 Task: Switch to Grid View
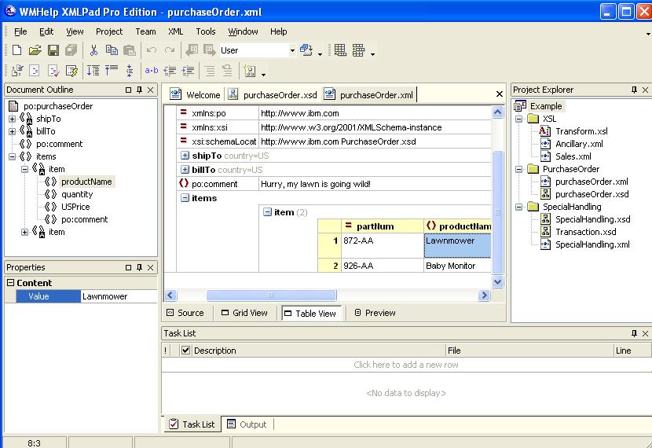245,313
